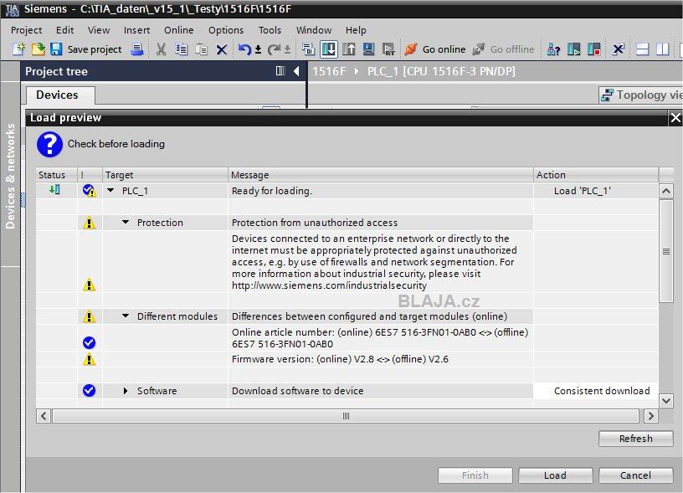
Task: Expand the Software section
Action: pos(126,391)
